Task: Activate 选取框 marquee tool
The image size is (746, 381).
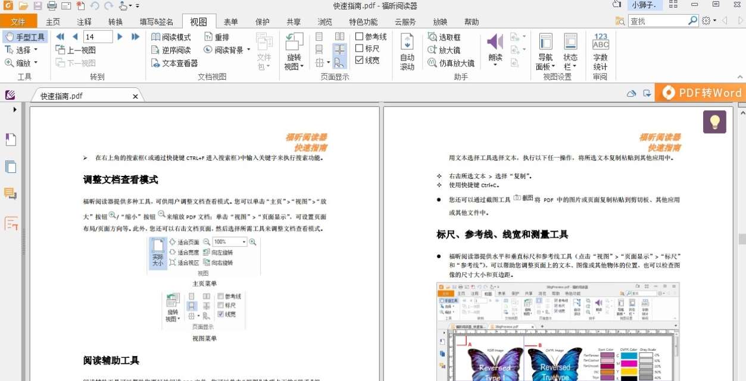Action: (444, 37)
